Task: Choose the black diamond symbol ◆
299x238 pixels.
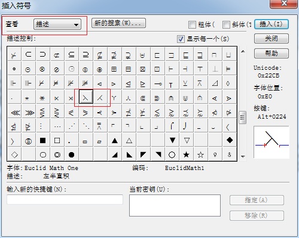Action: point(230,140)
